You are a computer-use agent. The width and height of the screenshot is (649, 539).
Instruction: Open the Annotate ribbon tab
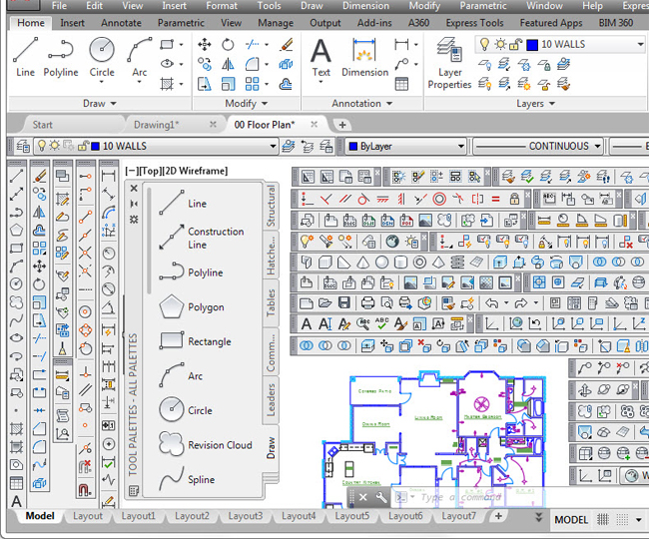(x=121, y=23)
